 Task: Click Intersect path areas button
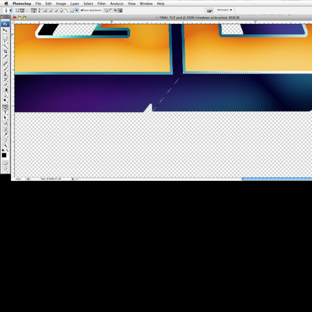click(115, 10)
